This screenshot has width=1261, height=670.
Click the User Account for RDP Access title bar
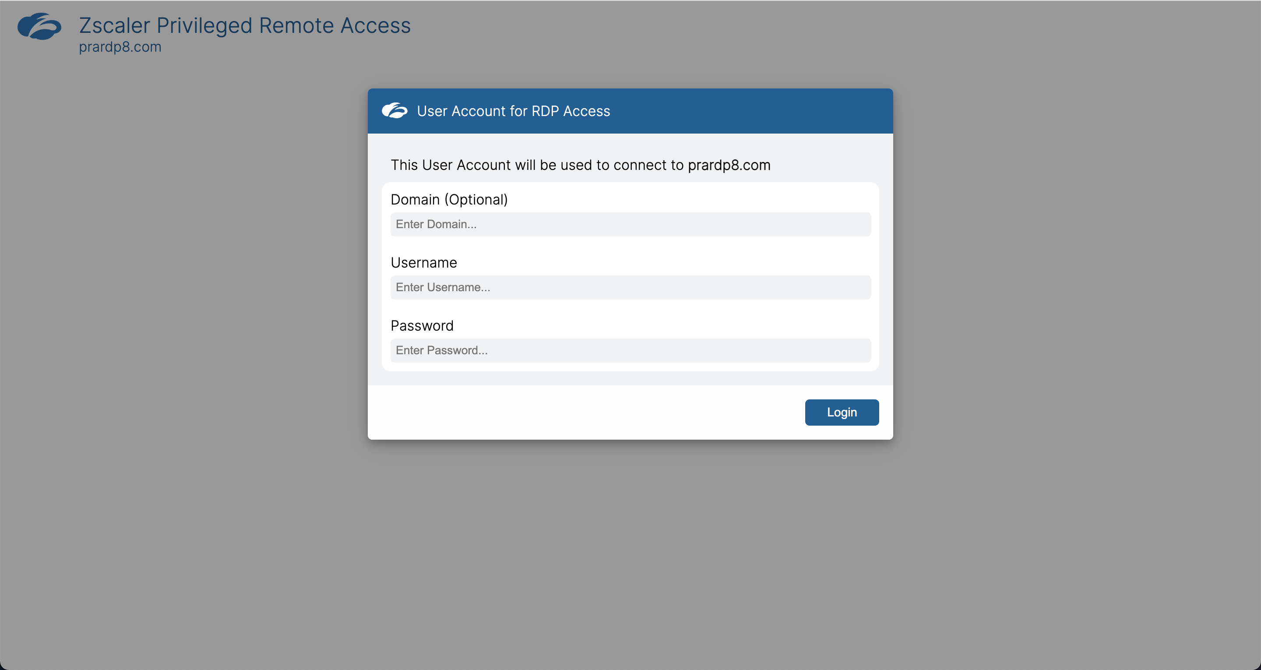[513, 111]
